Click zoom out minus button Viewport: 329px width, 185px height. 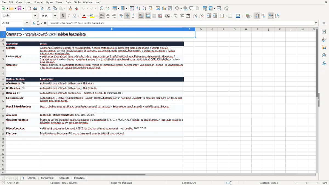click(x=296, y=183)
